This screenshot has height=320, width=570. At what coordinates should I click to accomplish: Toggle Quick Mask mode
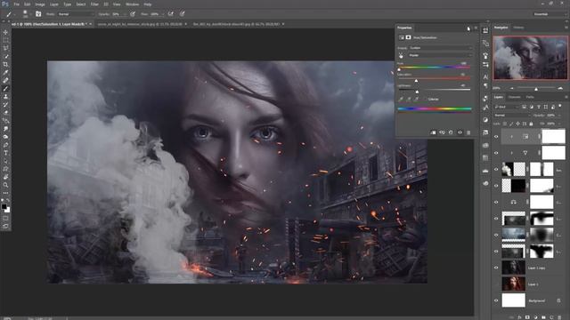5,219
